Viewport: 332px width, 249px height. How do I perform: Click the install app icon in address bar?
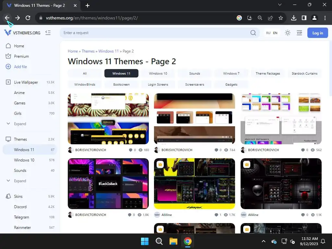(x=250, y=18)
